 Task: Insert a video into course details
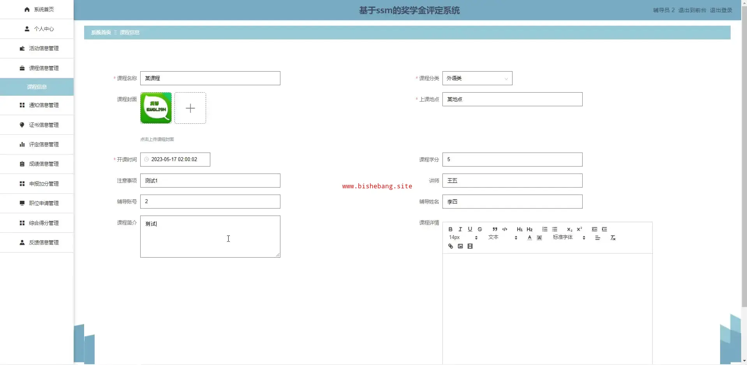pyautogui.click(x=470, y=246)
